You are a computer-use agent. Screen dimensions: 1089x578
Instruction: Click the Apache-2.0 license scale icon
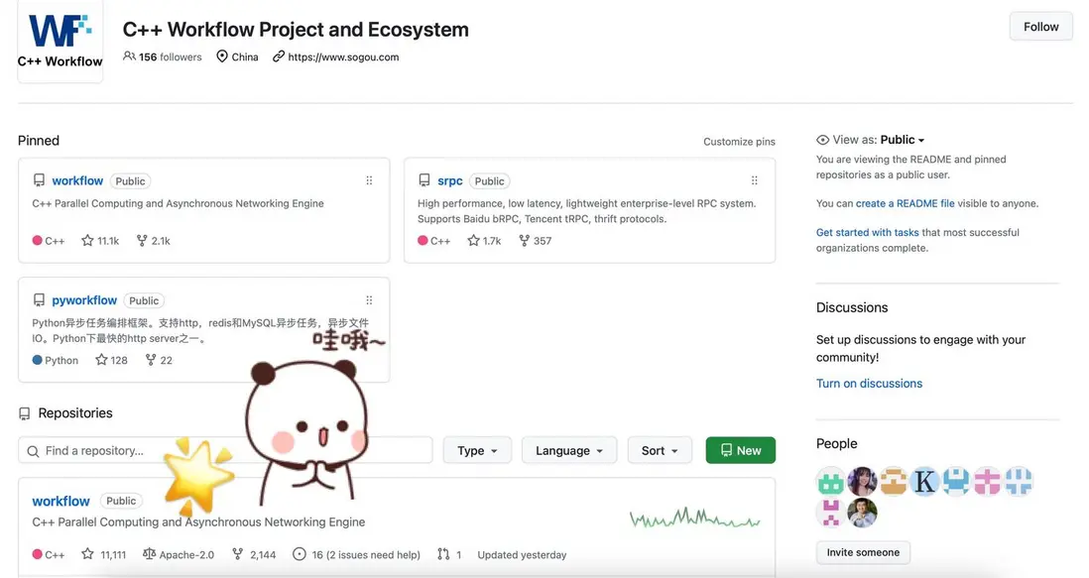point(149,554)
